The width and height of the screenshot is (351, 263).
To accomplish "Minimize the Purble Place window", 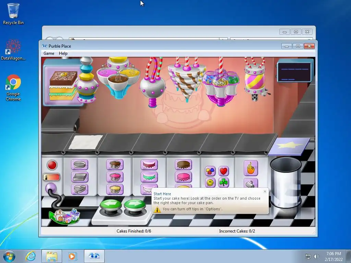I will 287,46.
